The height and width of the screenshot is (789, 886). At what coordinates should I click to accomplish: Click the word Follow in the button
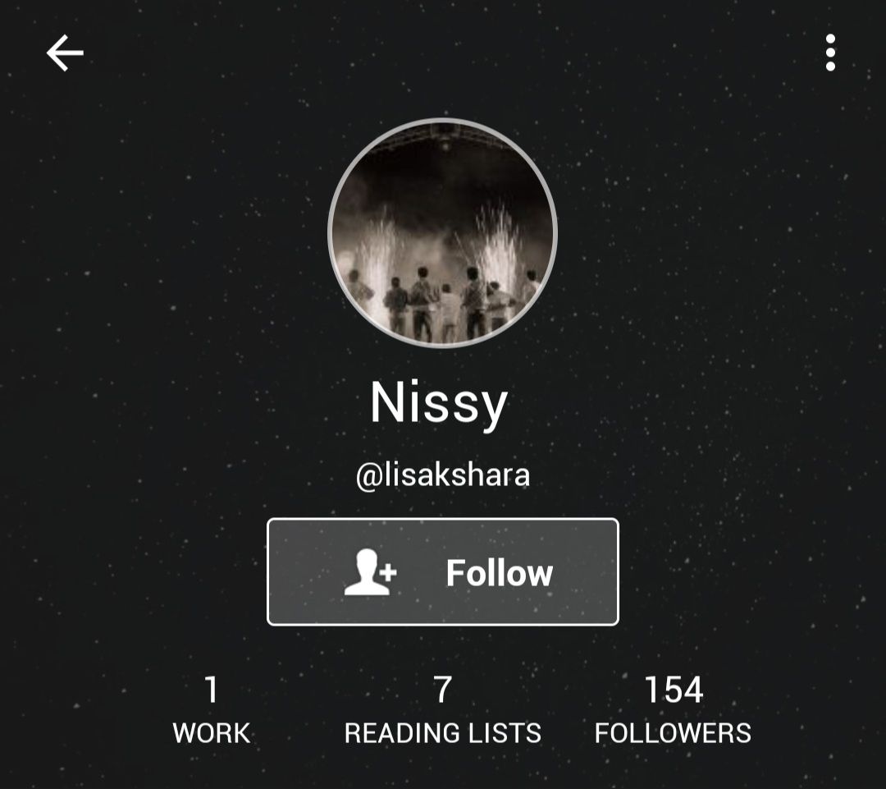(500, 573)
